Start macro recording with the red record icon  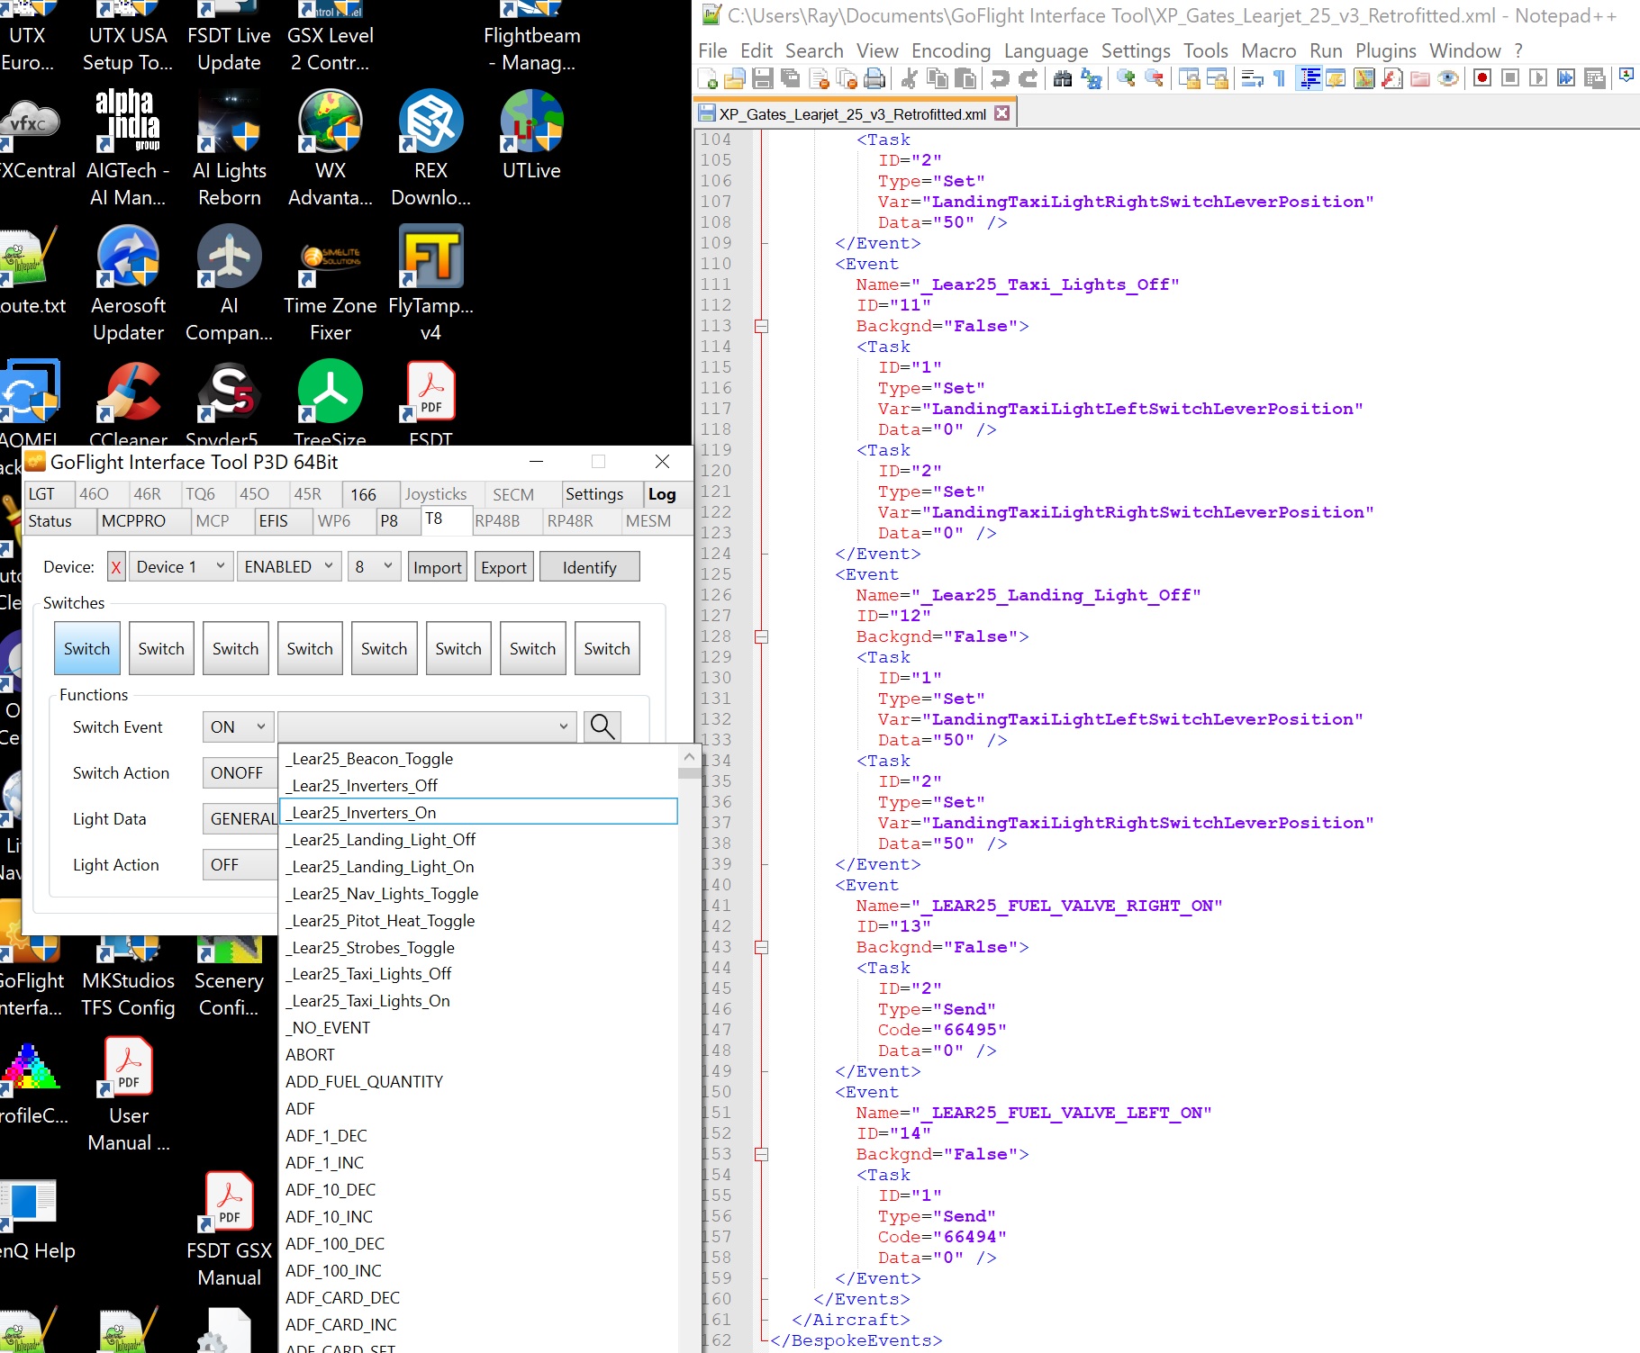click(1481, 78)
